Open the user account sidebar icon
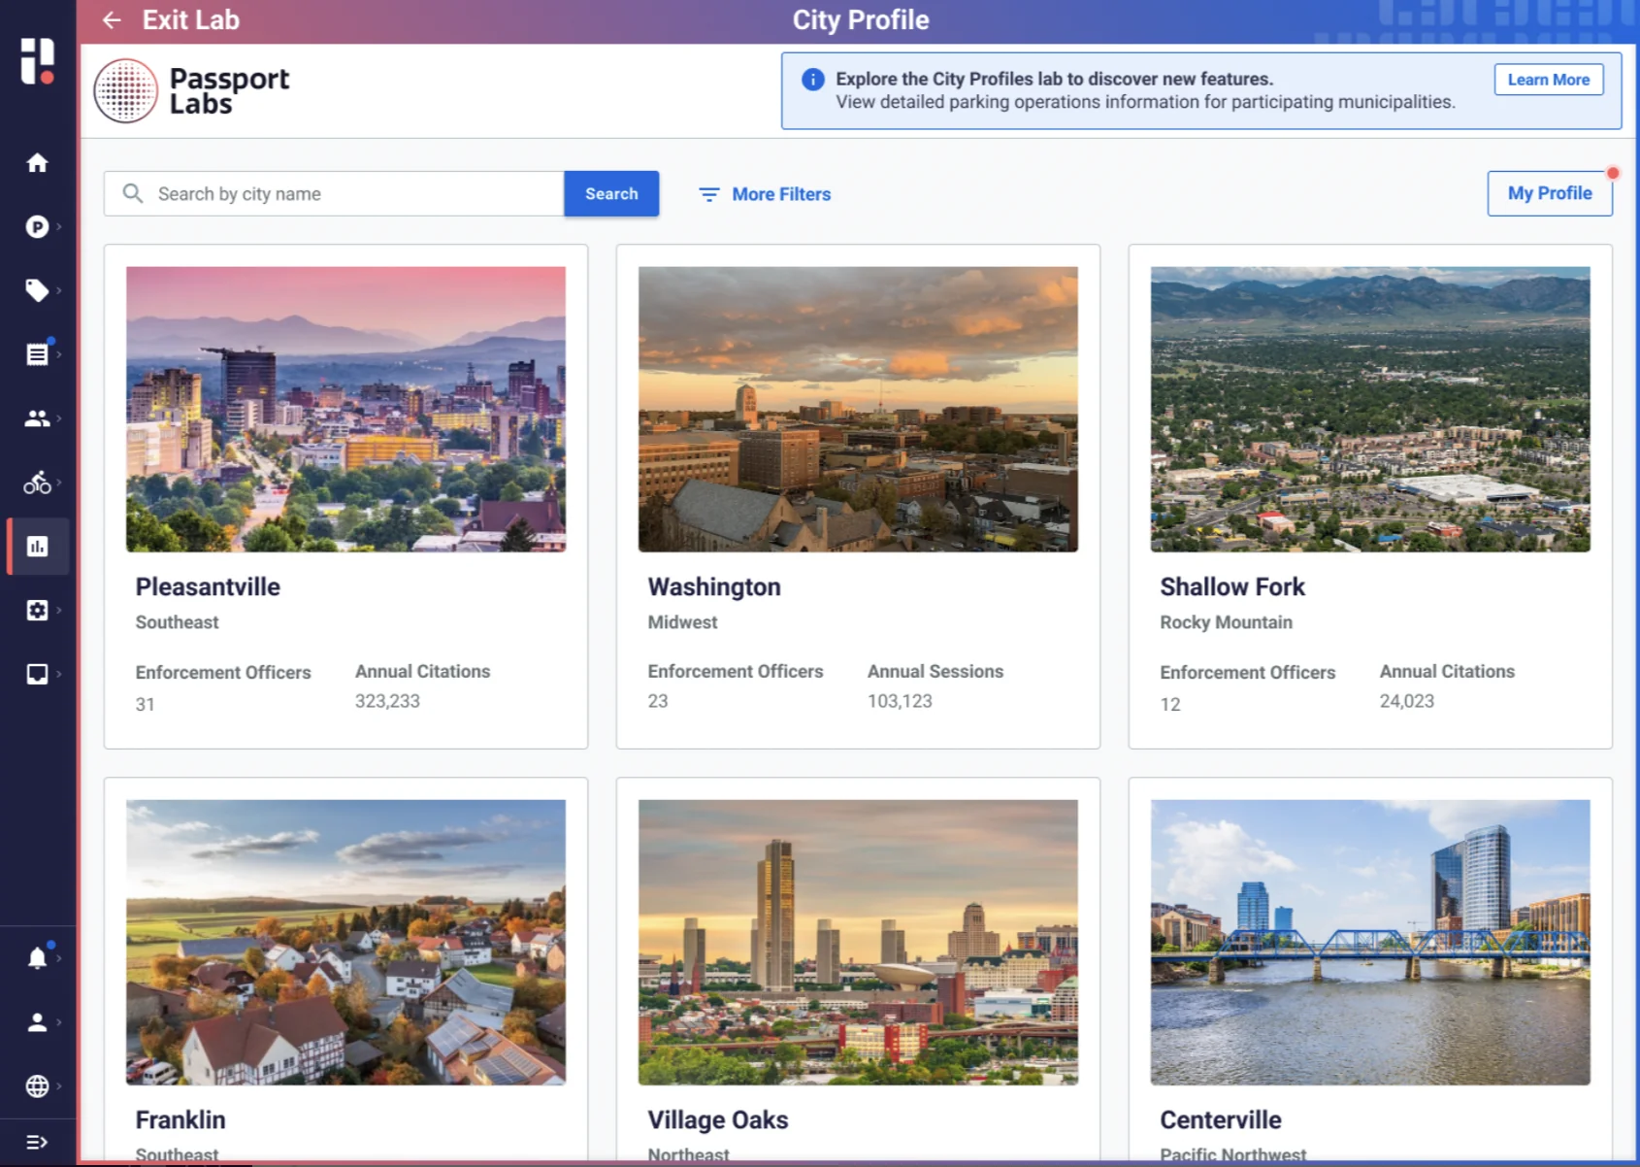Screen dimensions: 1640x1167 point(37,1022)
